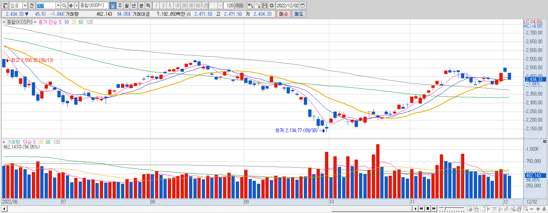Screen dimensions: 548x213
Task: Click the 거래량 단순 5 volume legend
Action: pyautogui.click(x=21, y=142)
